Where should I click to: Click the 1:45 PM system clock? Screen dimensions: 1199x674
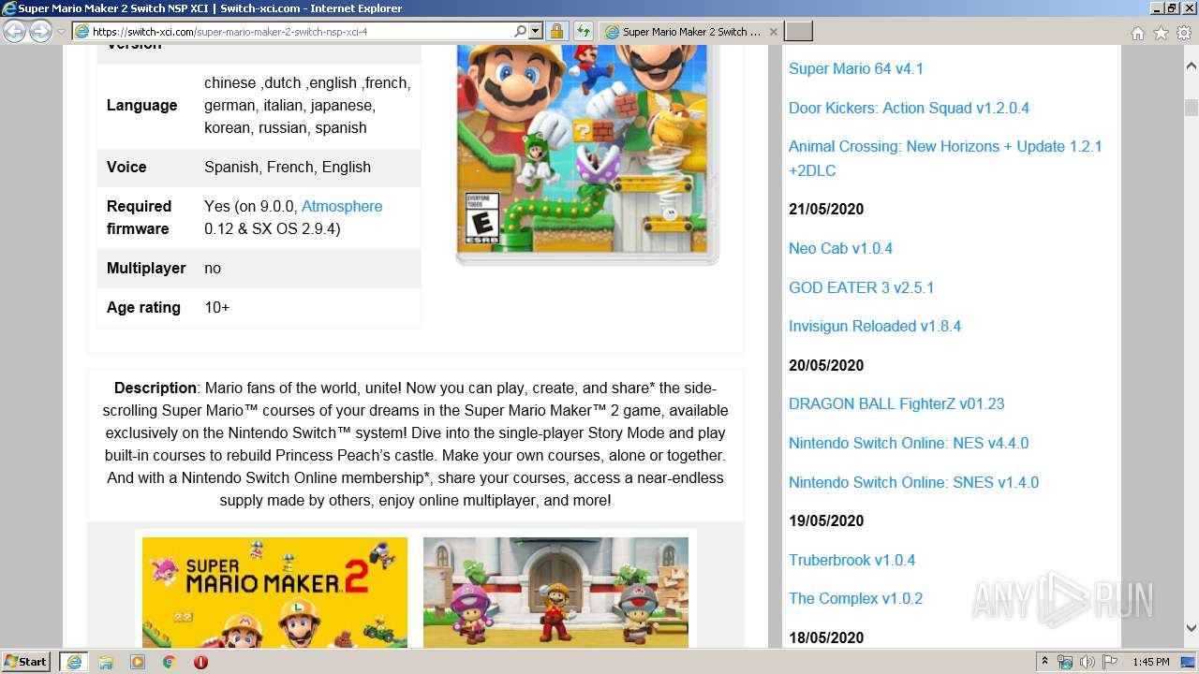tap(1150, 662)
